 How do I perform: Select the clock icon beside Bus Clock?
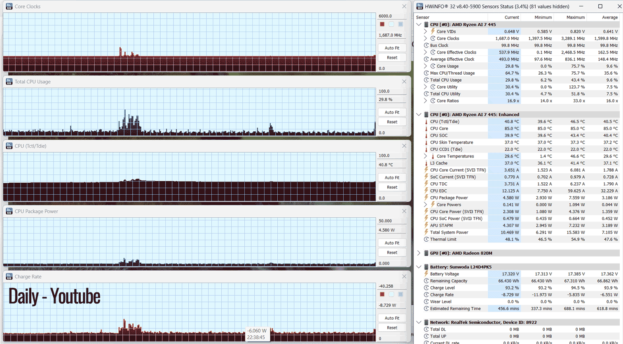[426, 45]
